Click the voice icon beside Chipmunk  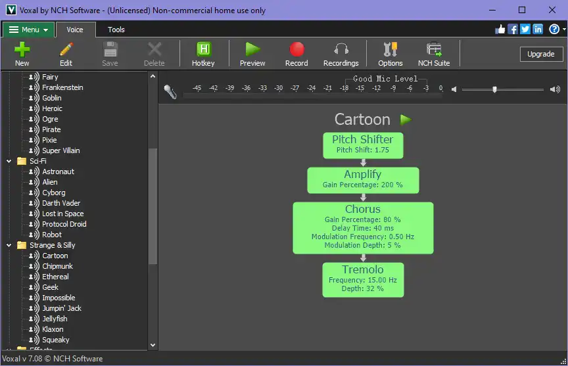tap(34, 266)
